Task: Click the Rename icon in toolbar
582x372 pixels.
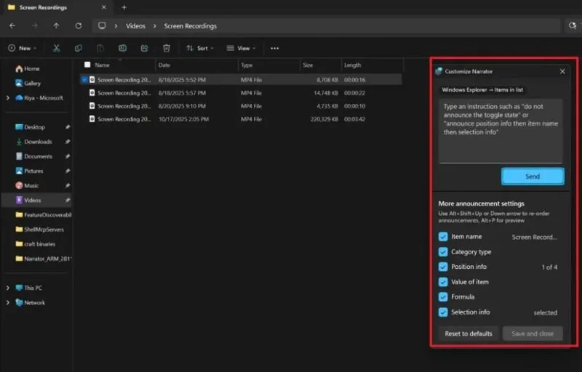Action: click(x=122, y=48)
